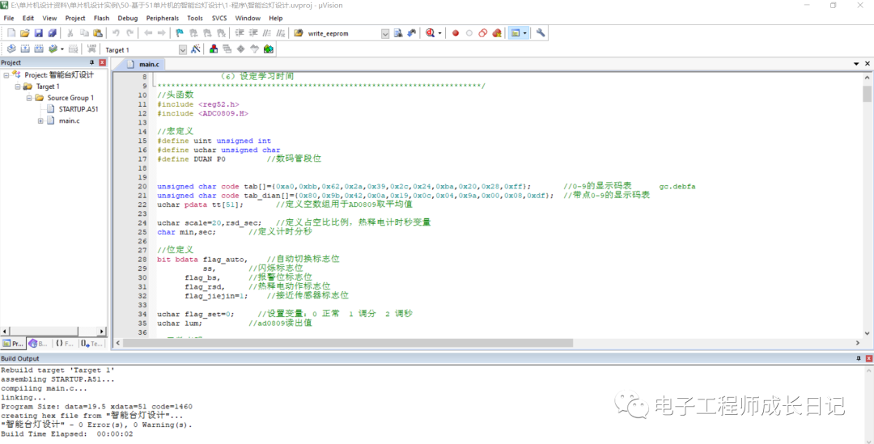The image size is (874, 444).
Task: Toggle pin on the Project panel
Action: (x=91, y=62)
